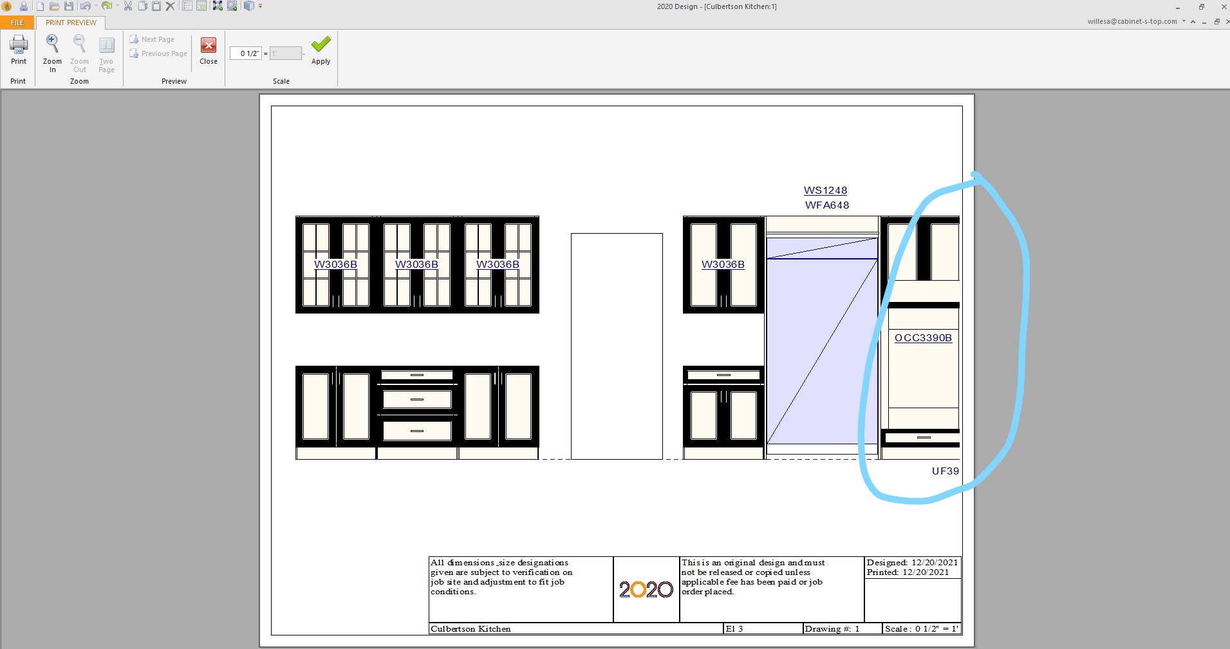
Task: Open the quick access toolbar customize dropdown
Action: 261,6
